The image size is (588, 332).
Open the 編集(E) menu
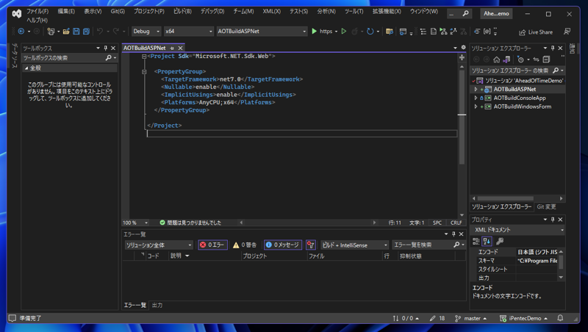66,11
